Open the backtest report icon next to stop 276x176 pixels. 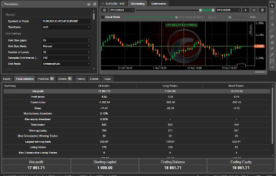pyautogui.click(x=262, y=10)
